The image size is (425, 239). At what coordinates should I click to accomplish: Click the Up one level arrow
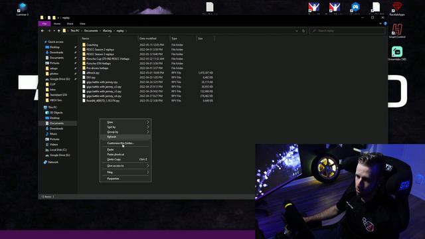[59, 31]
